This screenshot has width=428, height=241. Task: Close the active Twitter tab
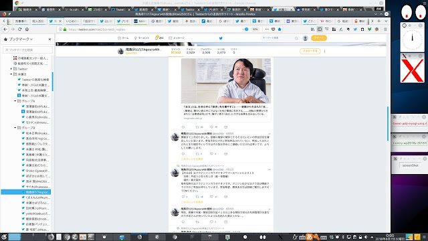60,21
